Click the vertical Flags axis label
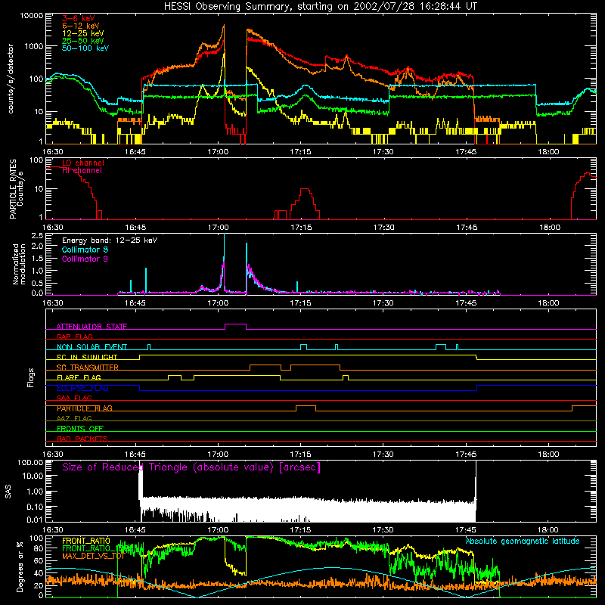The image size is (605, 605). point(31,377)
